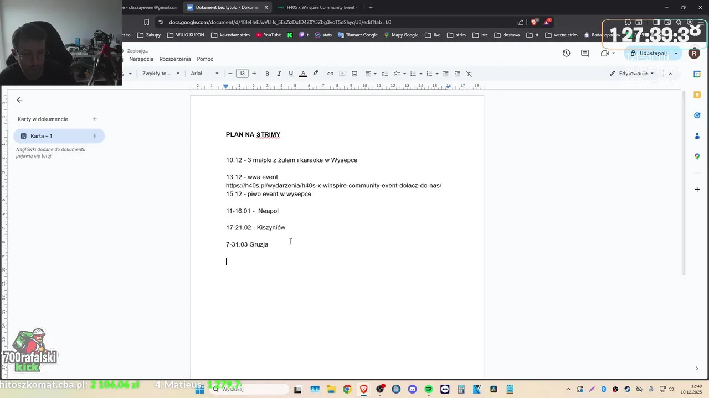Click the h40s.pl event link in the document
This screenshot has width=709, height=398.
tap(333, 186)
